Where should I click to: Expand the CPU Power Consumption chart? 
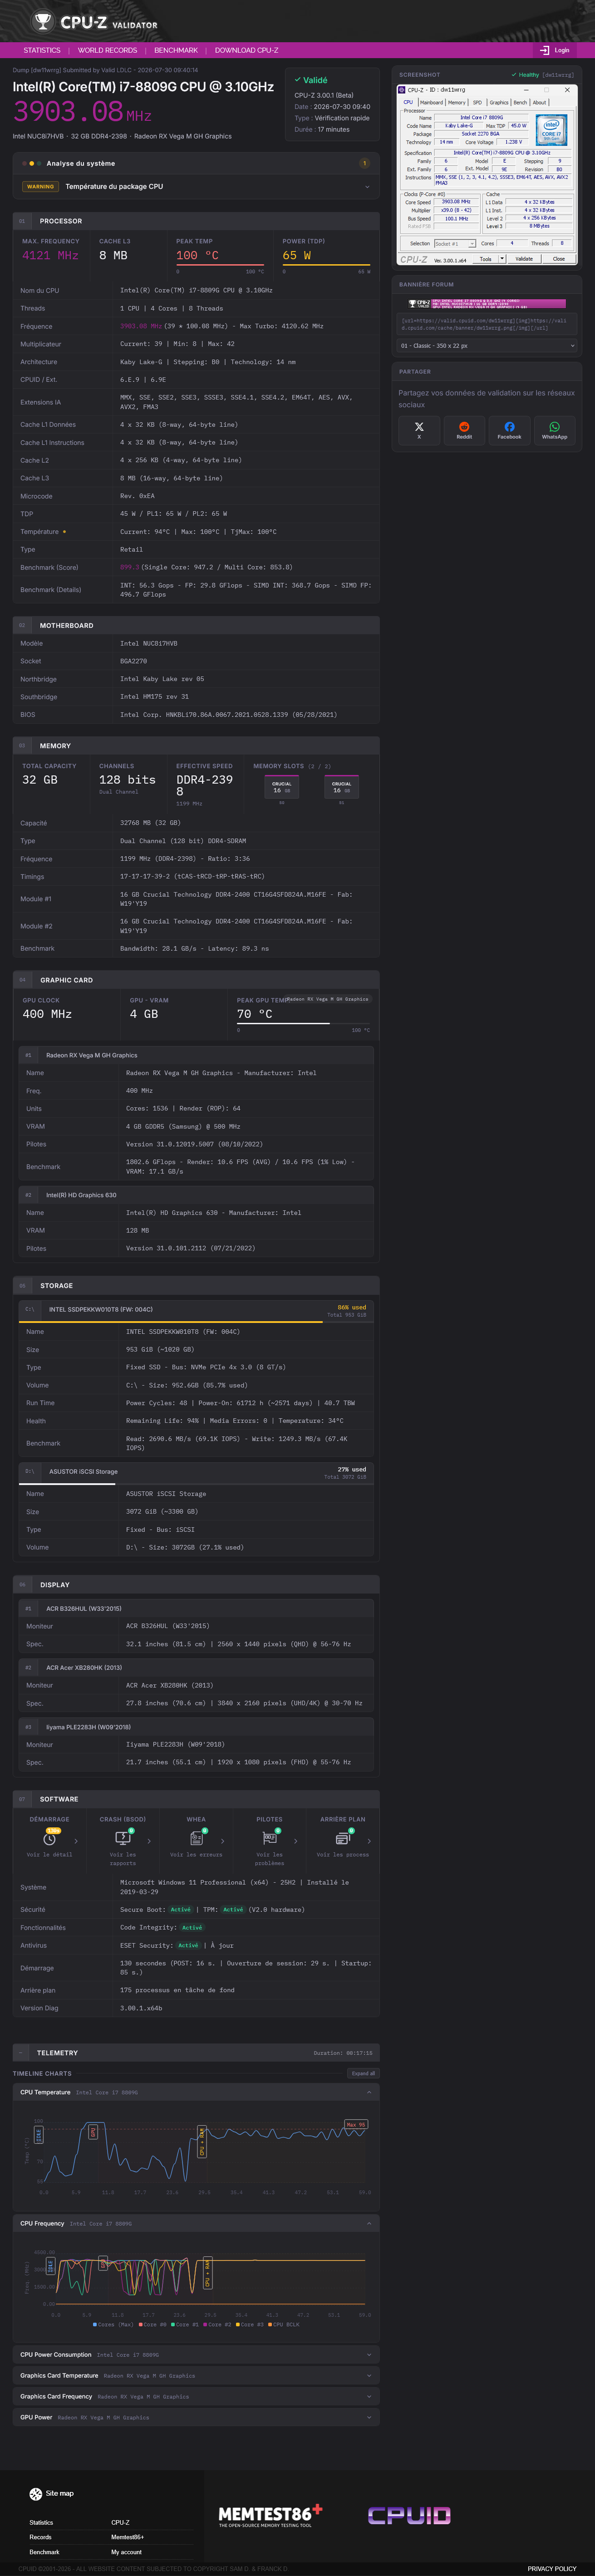(x=196, y=2354)
